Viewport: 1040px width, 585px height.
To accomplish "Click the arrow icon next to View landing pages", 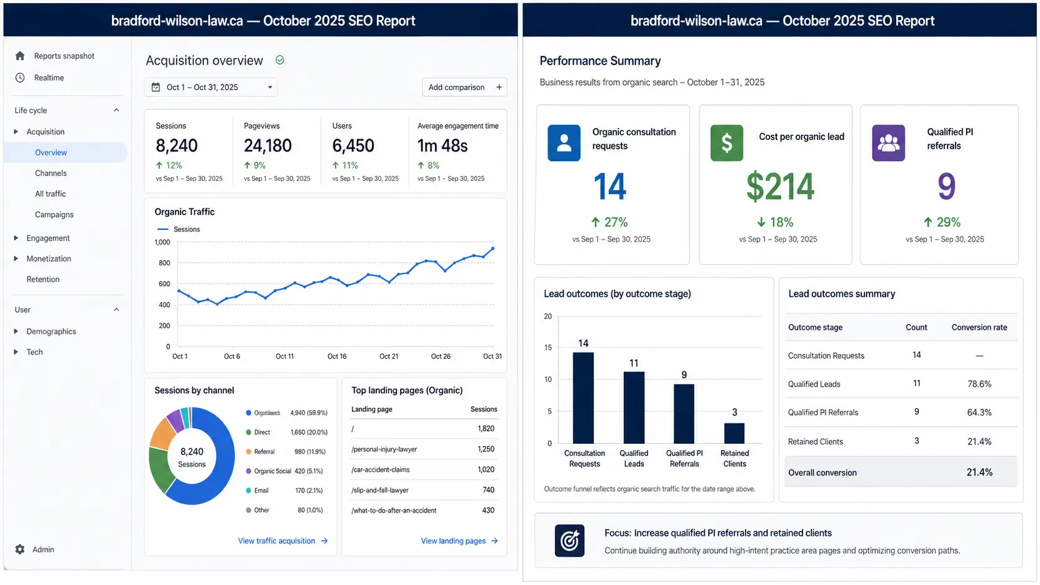I will 494,541.
